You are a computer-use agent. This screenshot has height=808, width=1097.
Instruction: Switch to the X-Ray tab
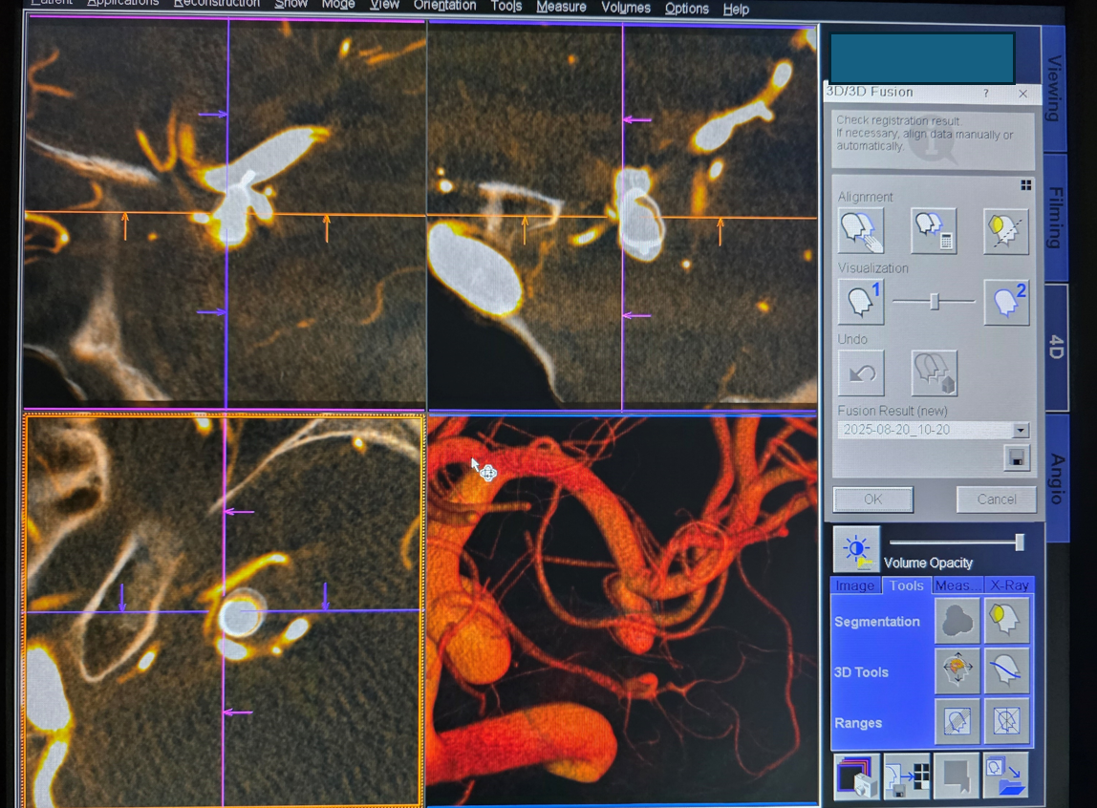1009,585
